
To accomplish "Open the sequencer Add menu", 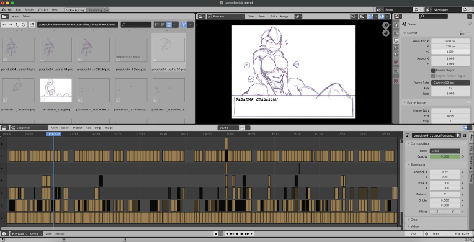I will [x=88, y=128].
